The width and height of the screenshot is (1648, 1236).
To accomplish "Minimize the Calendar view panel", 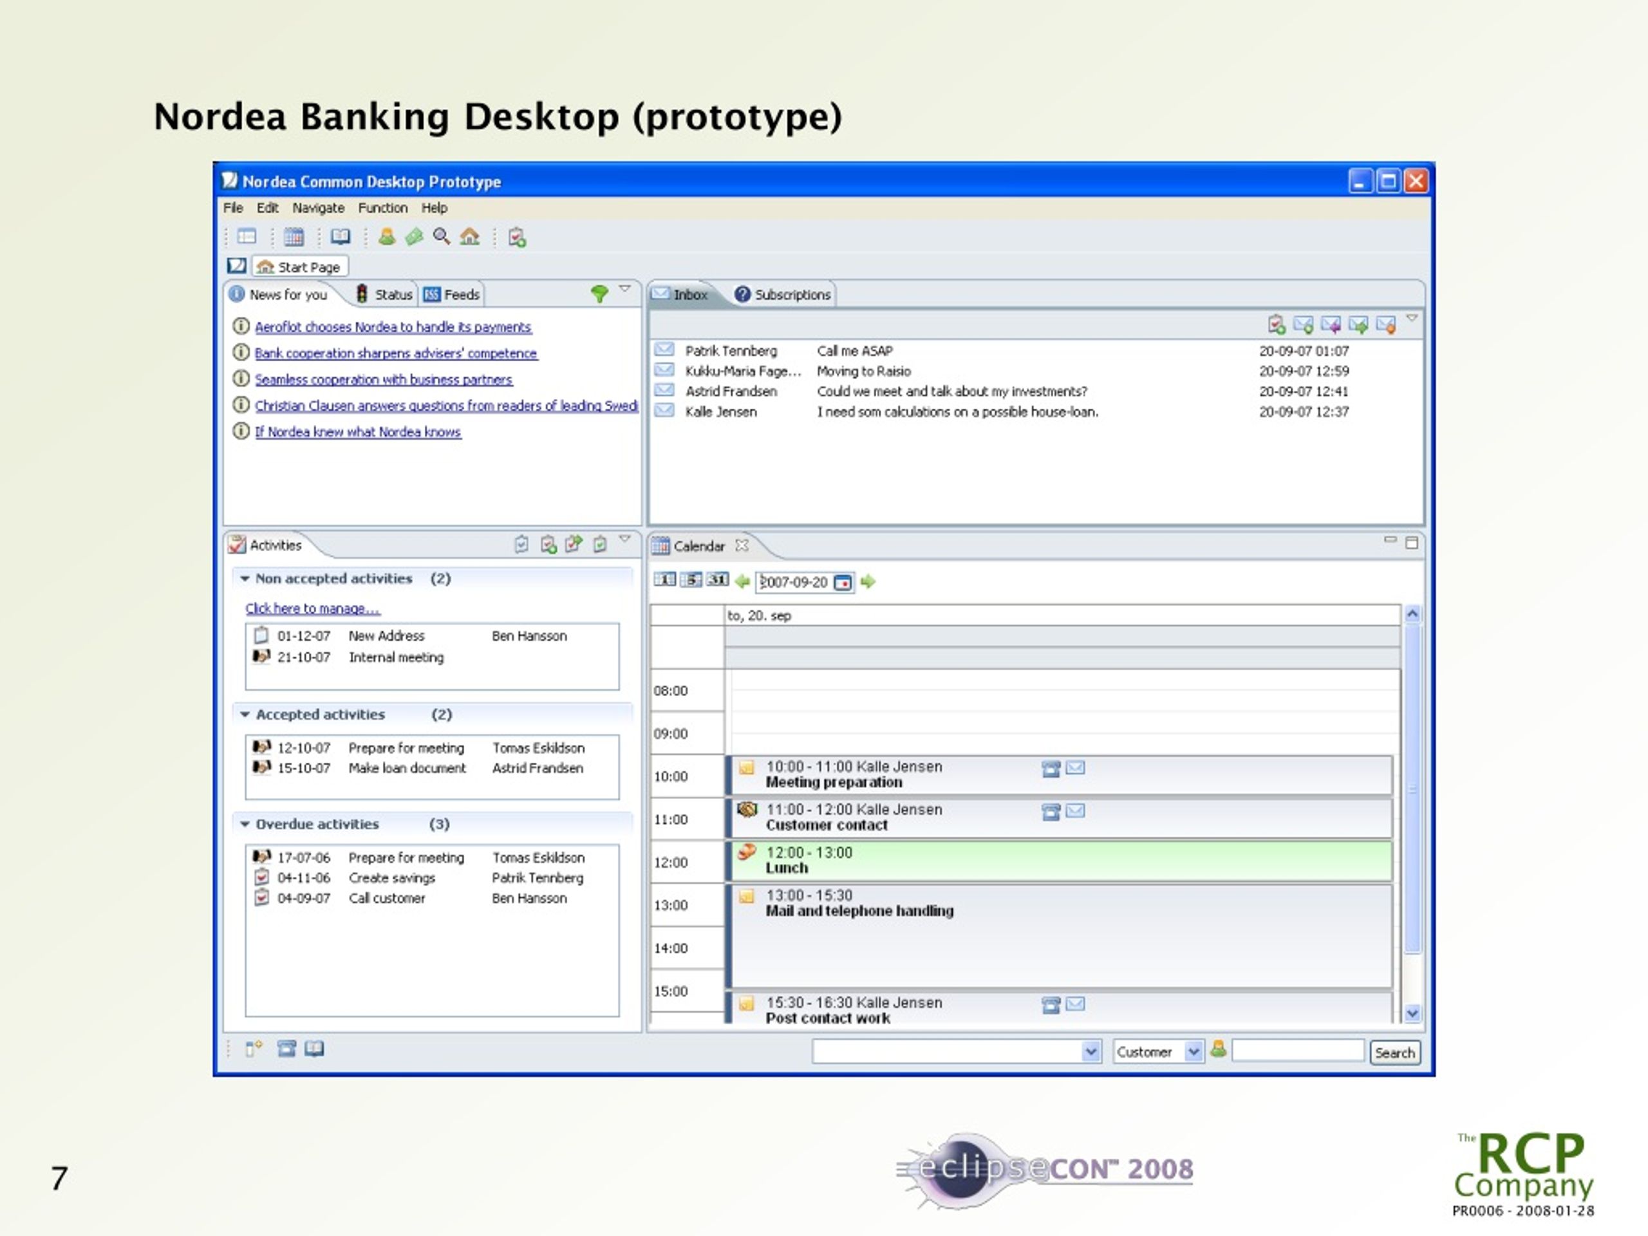I will click(x=1389, y=540).
